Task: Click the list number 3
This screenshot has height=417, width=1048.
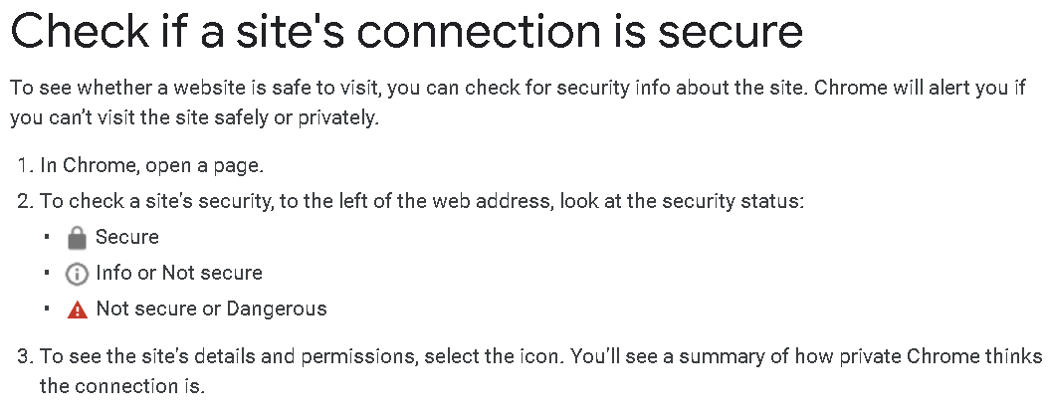Action: (23, 356)
